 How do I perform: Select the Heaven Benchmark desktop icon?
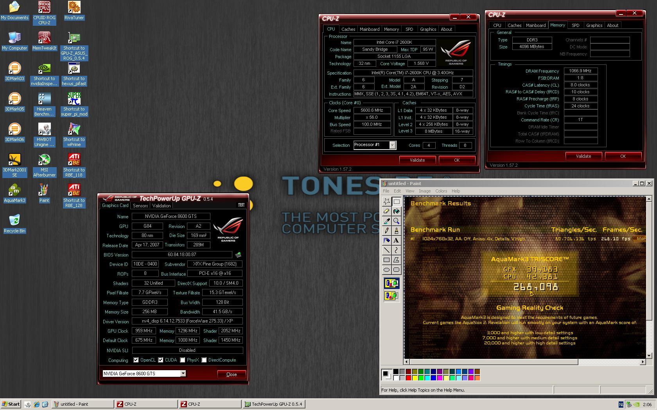[44, 105]
